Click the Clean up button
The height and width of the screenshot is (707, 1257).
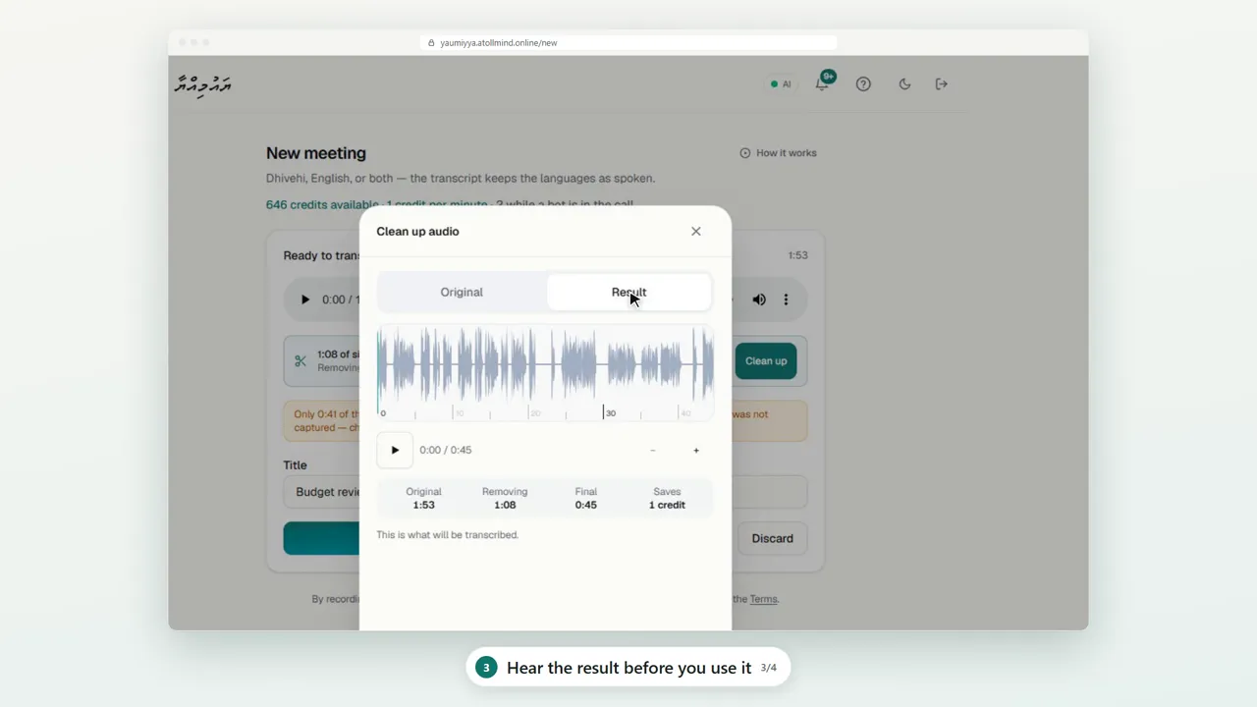point(766,361)
